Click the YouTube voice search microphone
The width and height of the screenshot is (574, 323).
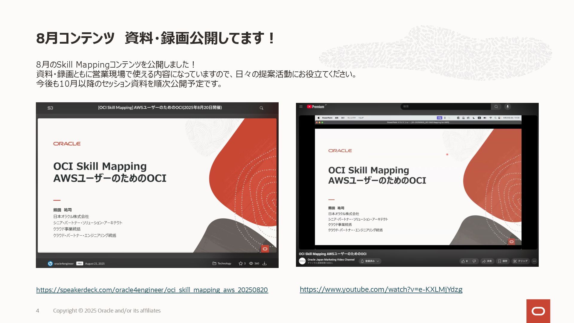(x=507, y=106)
